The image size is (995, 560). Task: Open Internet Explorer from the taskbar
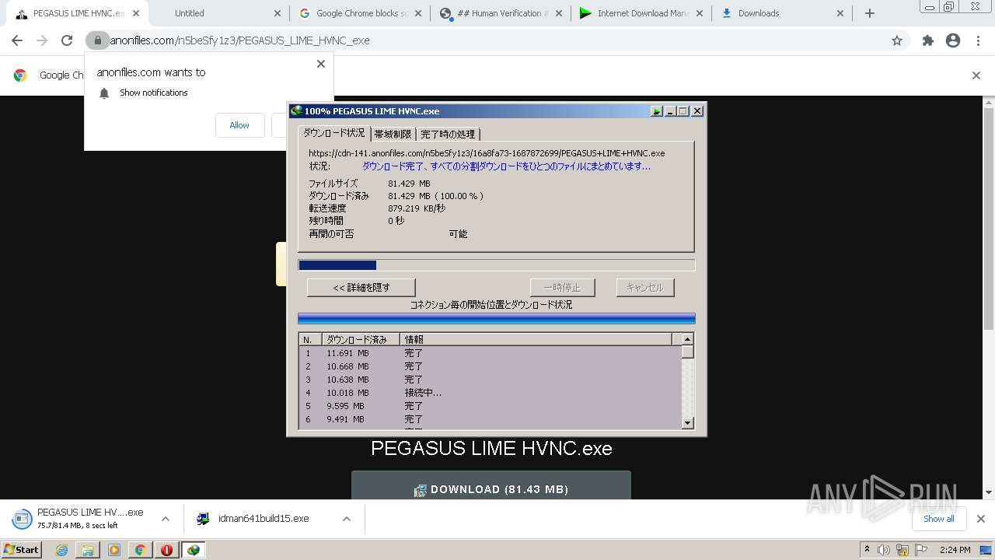pos(62,550)
